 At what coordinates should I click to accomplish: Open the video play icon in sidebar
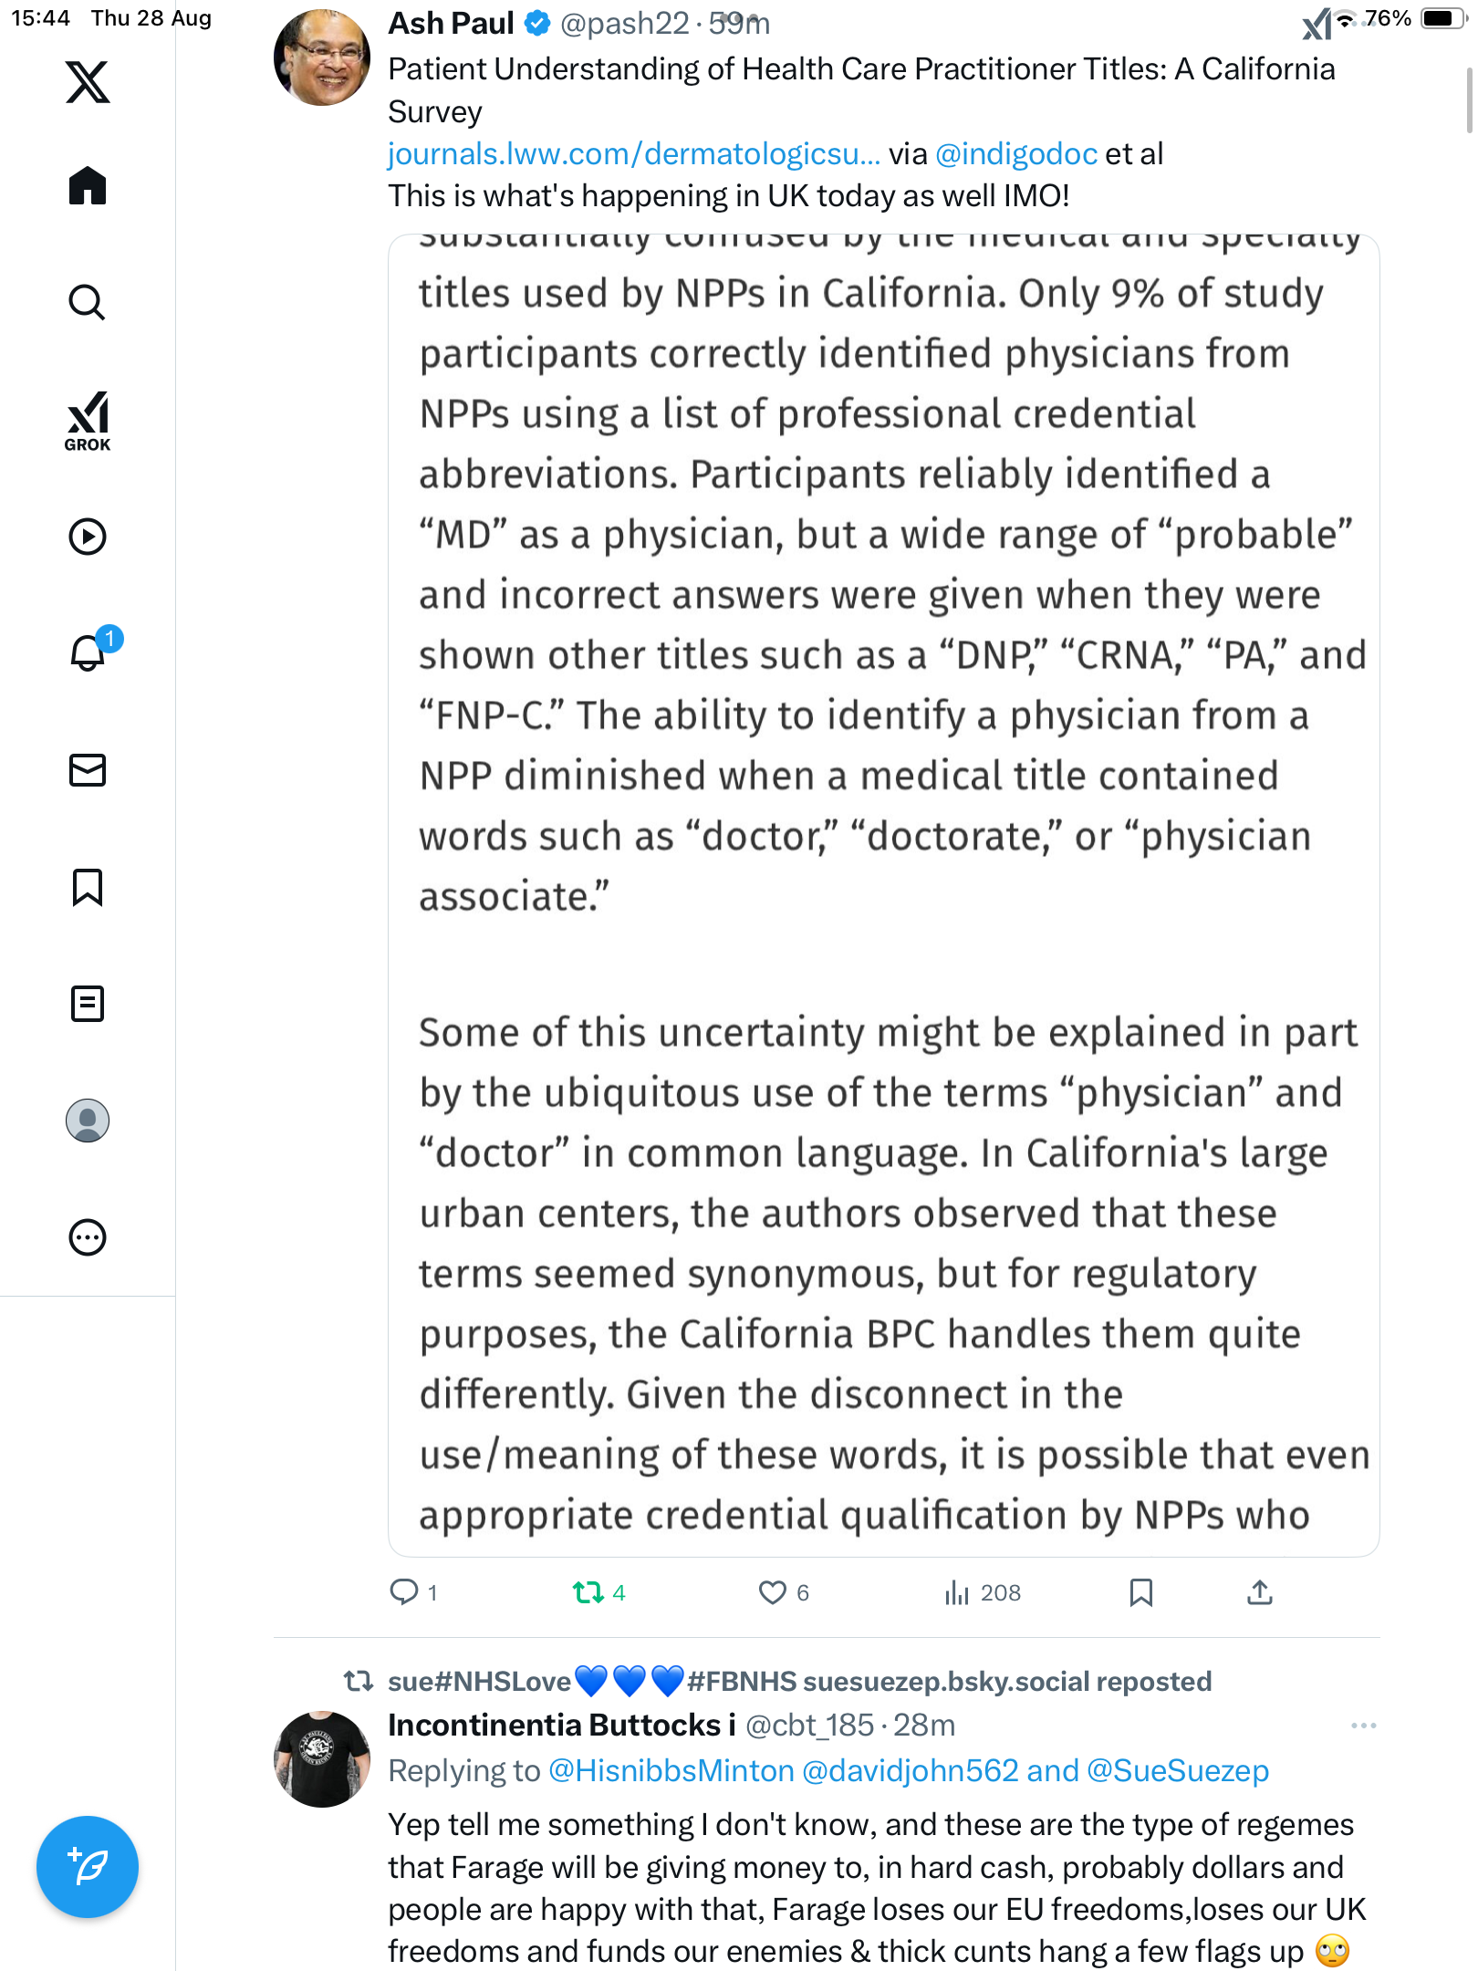[88, 537]
